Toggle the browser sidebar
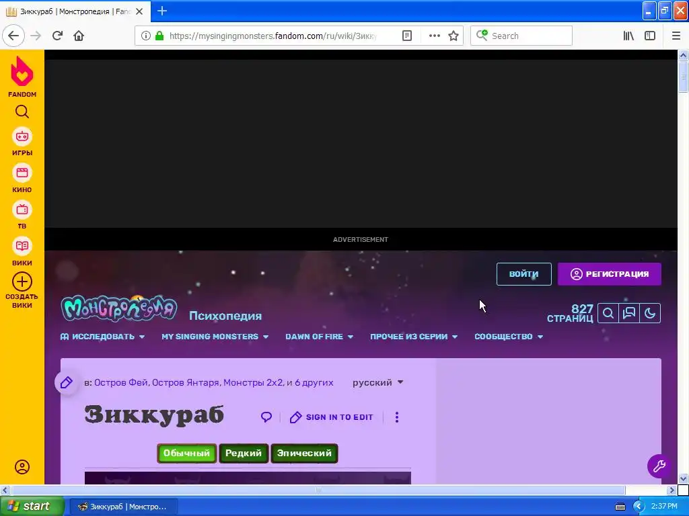This screenshot has height=516, width=689. pyautogui.click(x=650, y=36)
